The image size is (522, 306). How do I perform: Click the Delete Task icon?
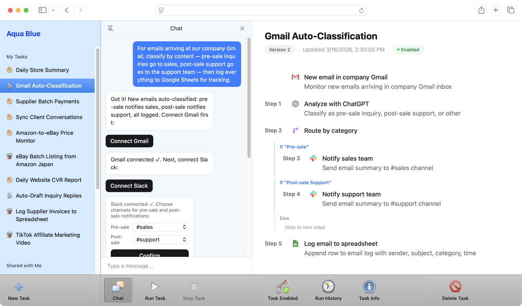click(455, 287)
